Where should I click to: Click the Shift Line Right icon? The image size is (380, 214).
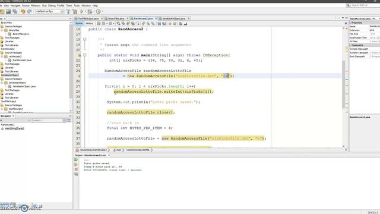click(x=164, y=24)
